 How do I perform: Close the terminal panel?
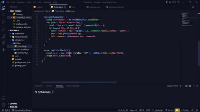pos(197,86)
